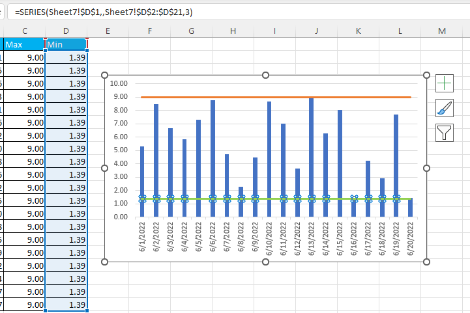
Task: Click the 6/13/2022 tallest blue bar
Action: (x=312, y=157)
